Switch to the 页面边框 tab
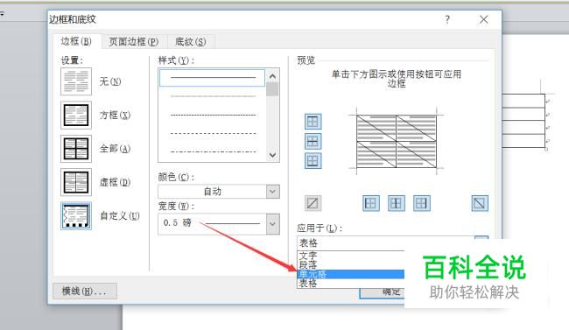 134,42
